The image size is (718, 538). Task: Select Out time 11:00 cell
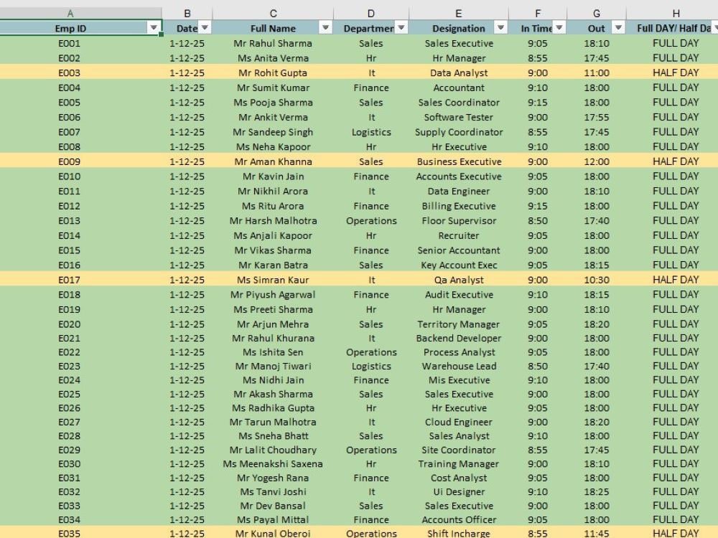(x=596, y=72)
